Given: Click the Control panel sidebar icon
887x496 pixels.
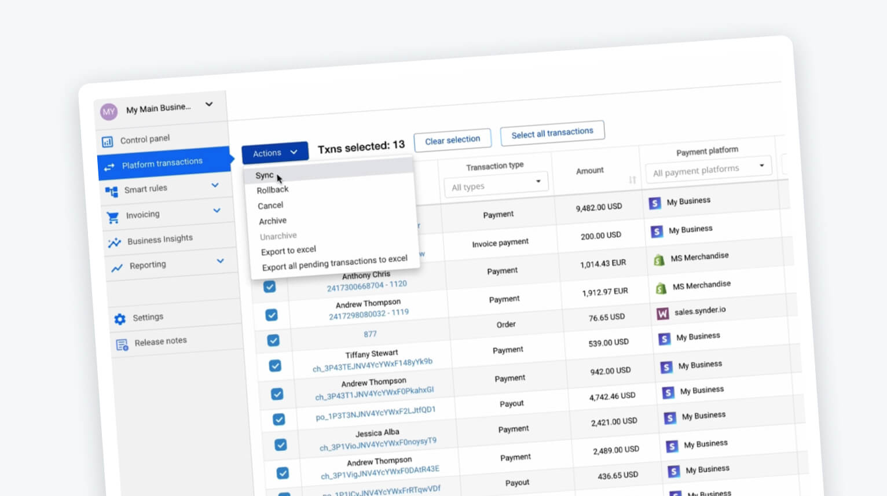Looking at the screenshot, I should (107, 142).
